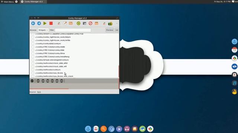238x133 pixels.
Task: Open the toolbar overflow arrow at the end
Action: click(117, 23)
